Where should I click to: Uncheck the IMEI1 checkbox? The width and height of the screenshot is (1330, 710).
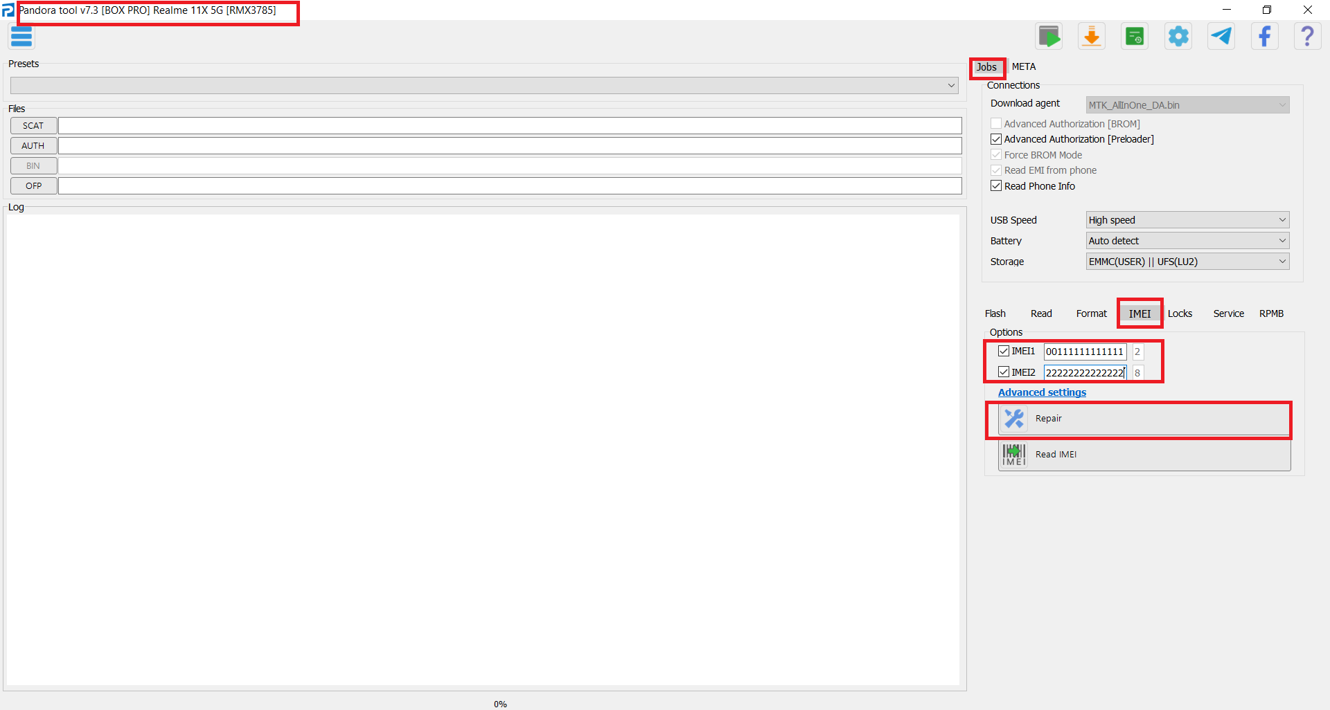pos(1004,352)
